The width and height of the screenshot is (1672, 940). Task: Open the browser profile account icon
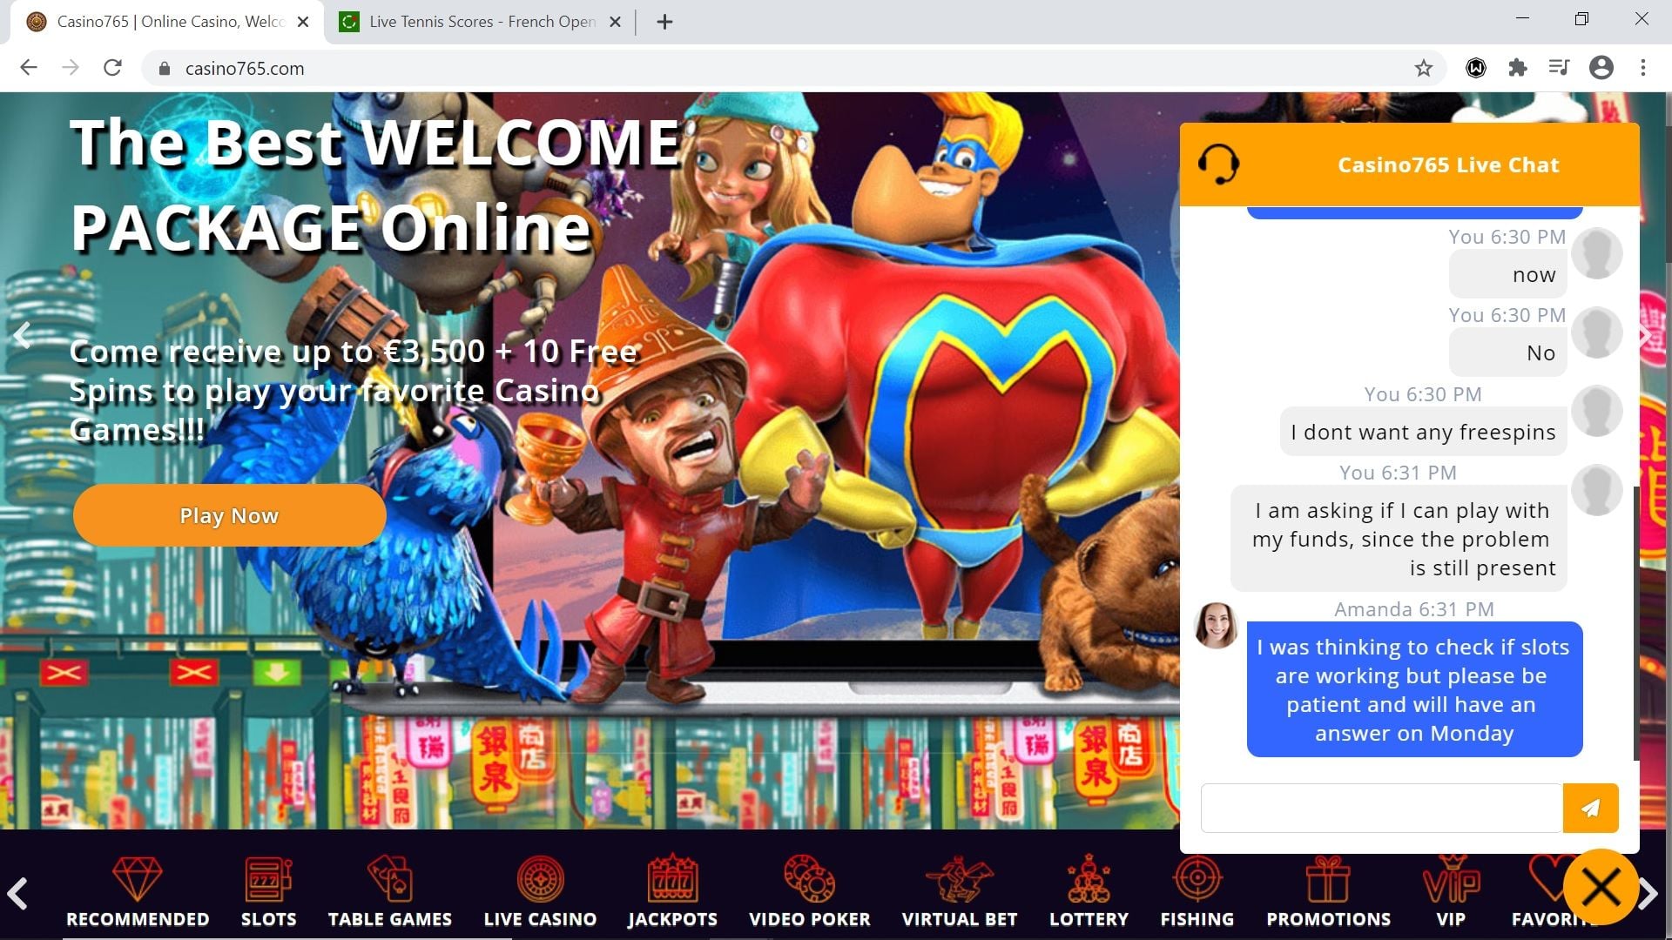point(1601,68)
